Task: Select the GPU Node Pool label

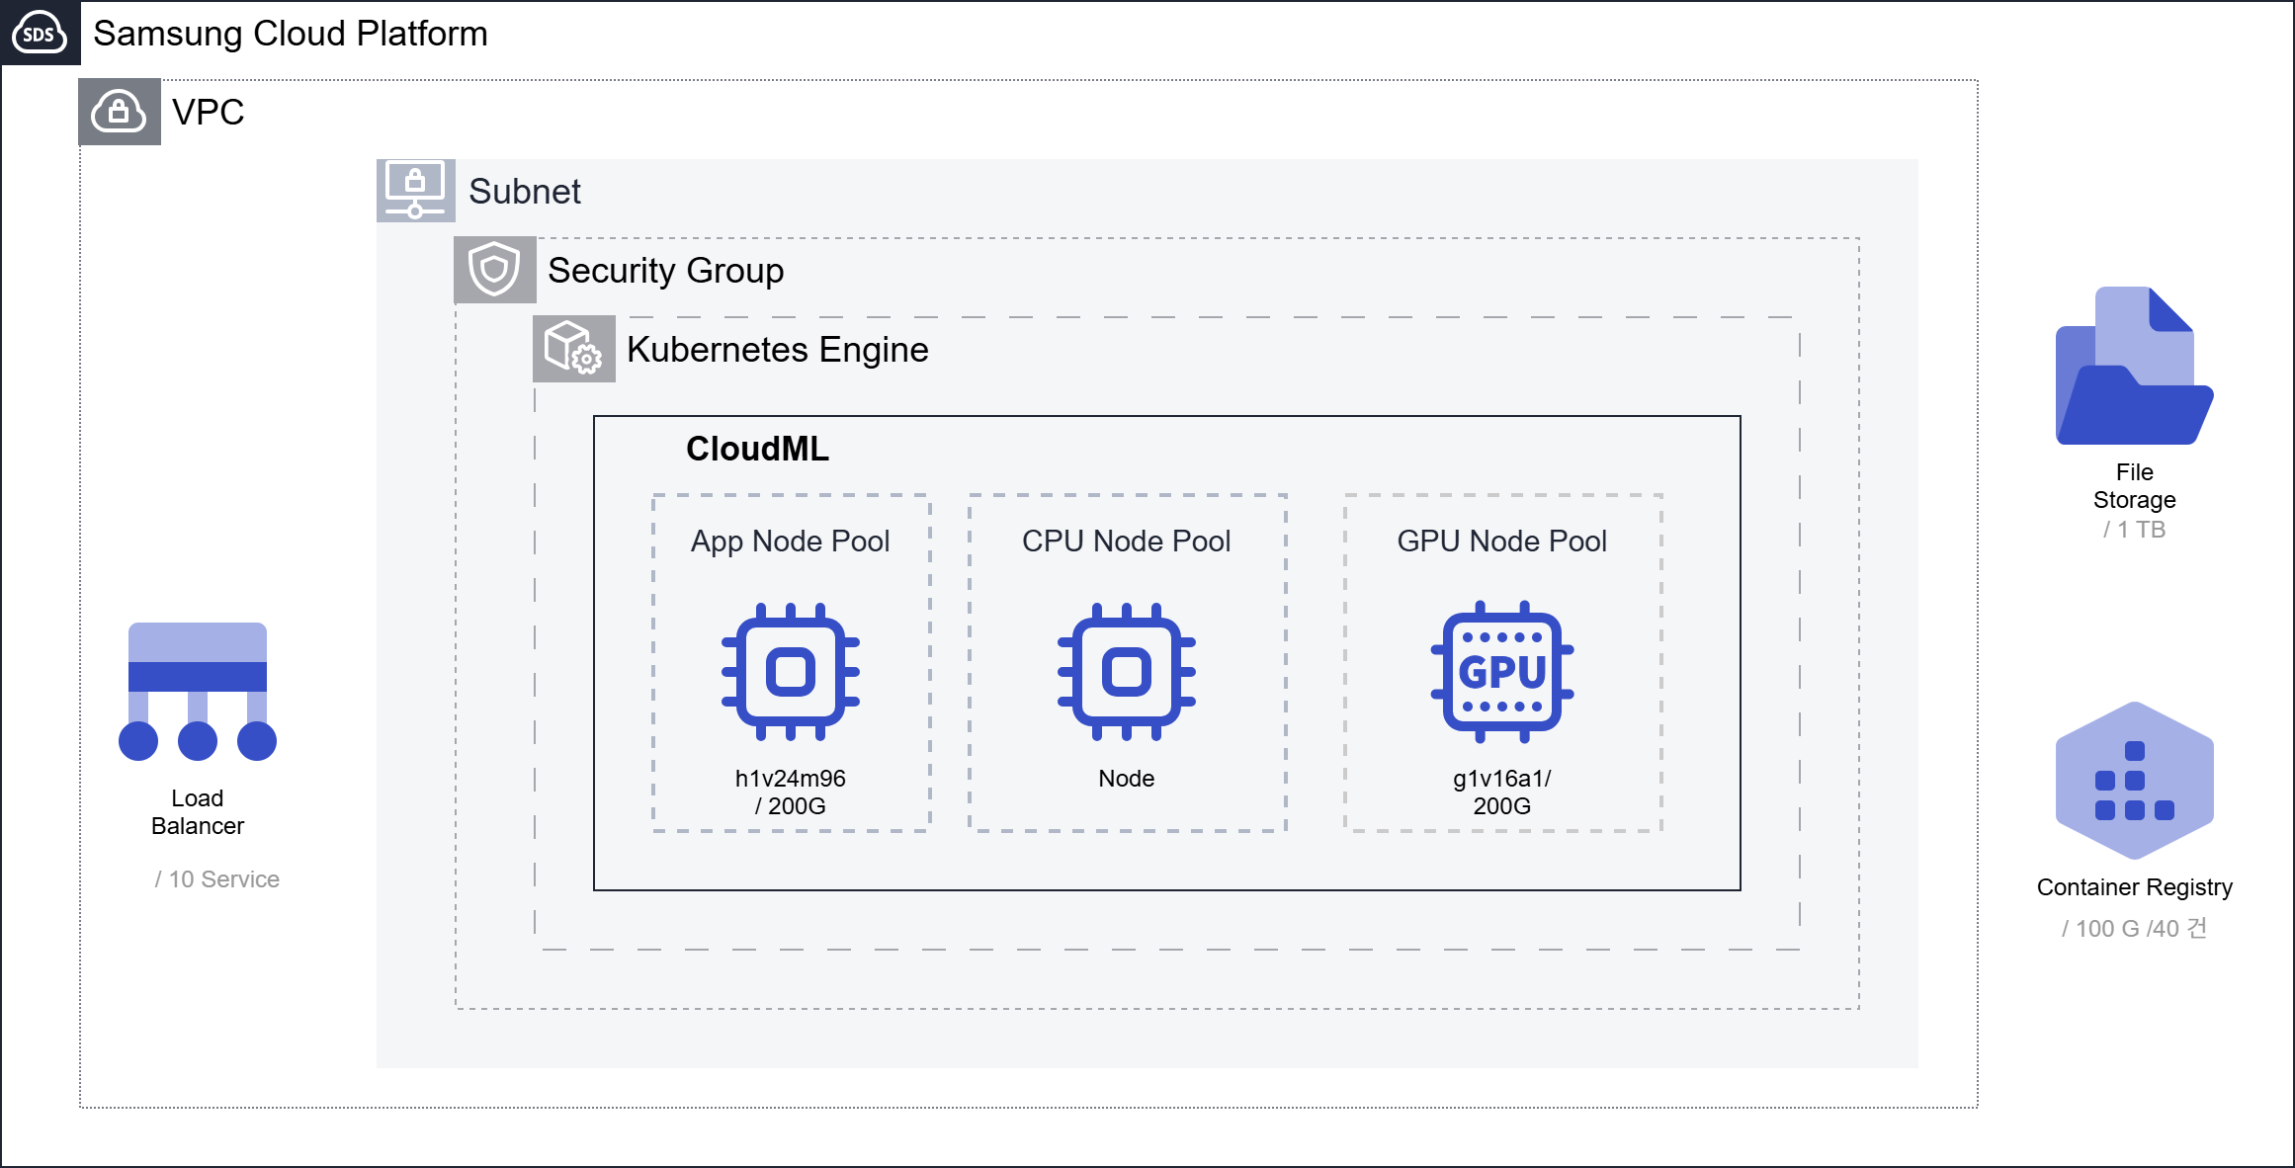Action: 1501,541
